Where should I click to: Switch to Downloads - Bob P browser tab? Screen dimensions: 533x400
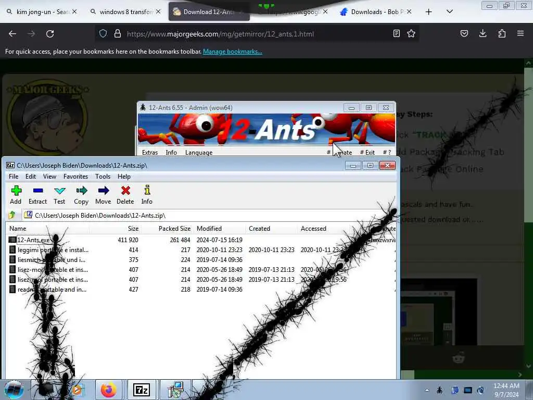click(377, 12)
